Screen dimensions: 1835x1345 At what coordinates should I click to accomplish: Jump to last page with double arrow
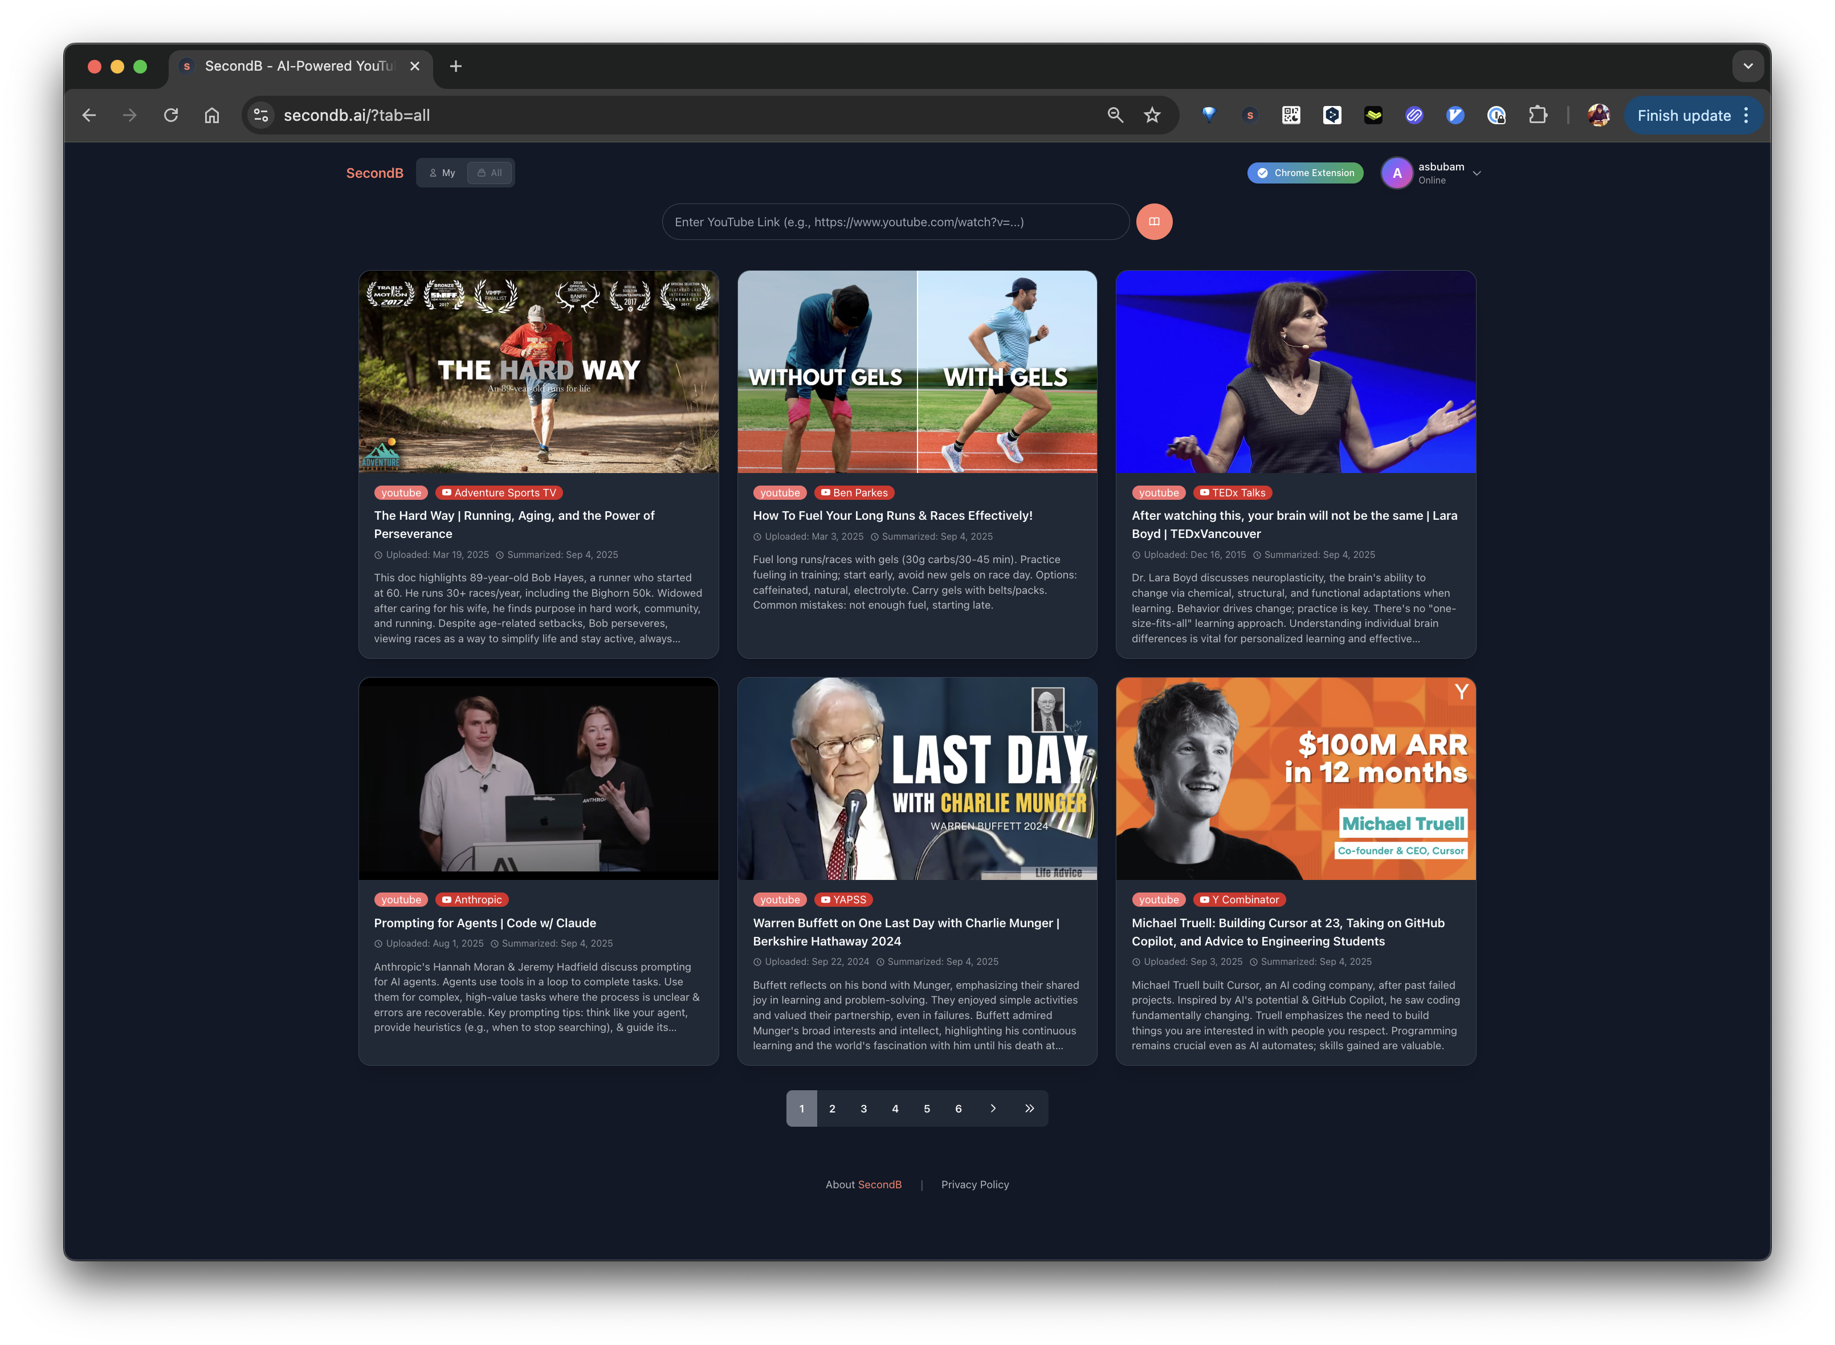(x=1029, y=1108)
